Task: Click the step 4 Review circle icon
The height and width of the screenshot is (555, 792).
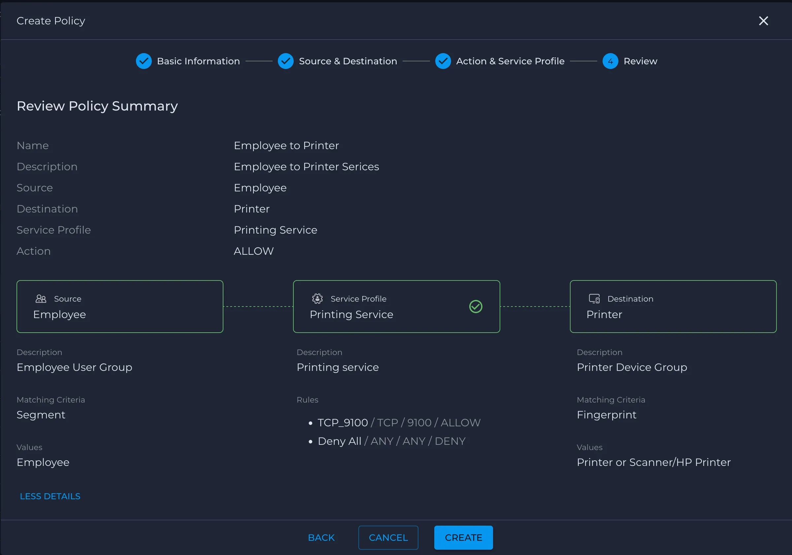Action: [x=610, y=61]
